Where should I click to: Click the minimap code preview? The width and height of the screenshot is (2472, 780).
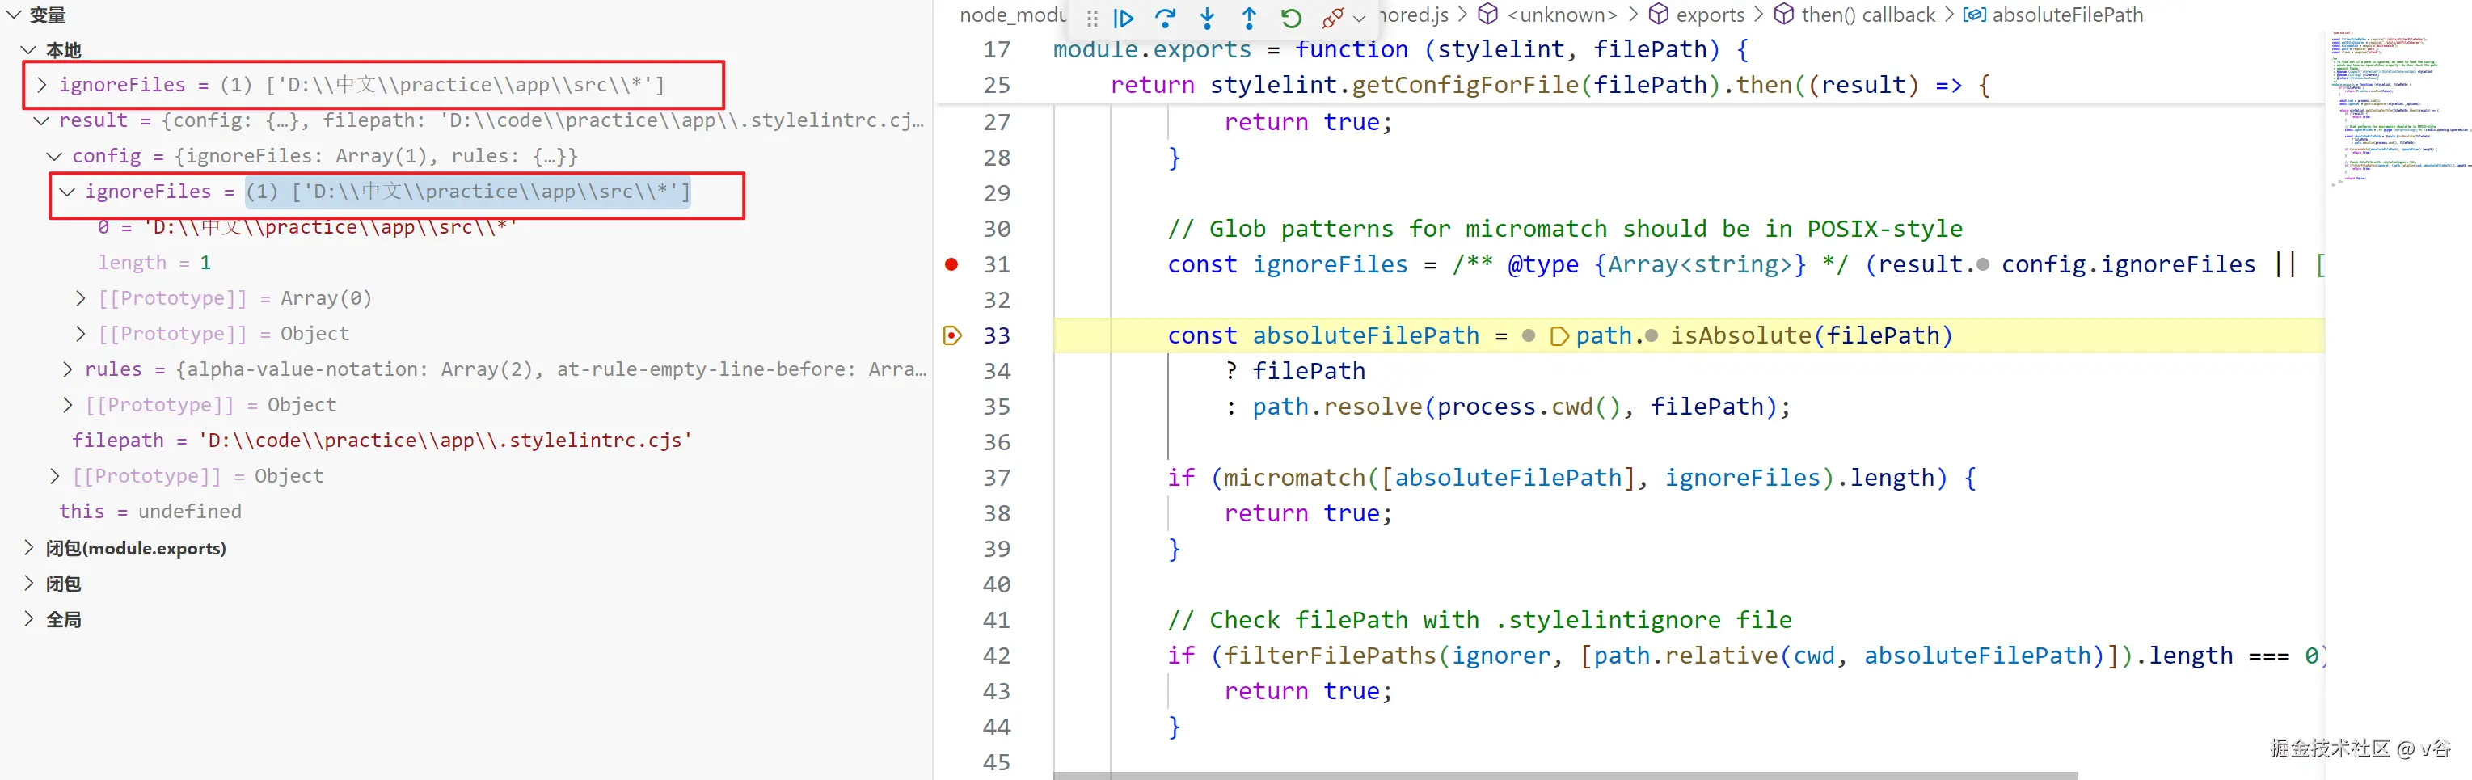coord(2398,108)
